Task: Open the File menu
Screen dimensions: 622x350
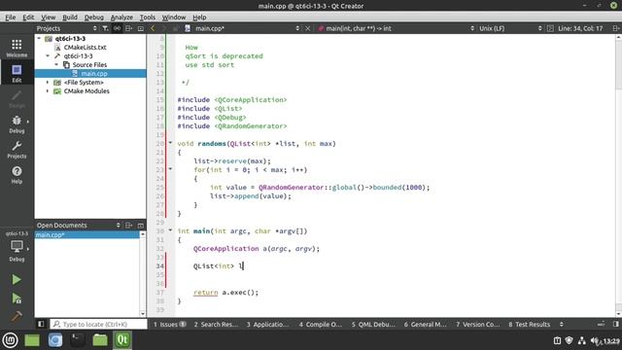Action: (11, 17)
